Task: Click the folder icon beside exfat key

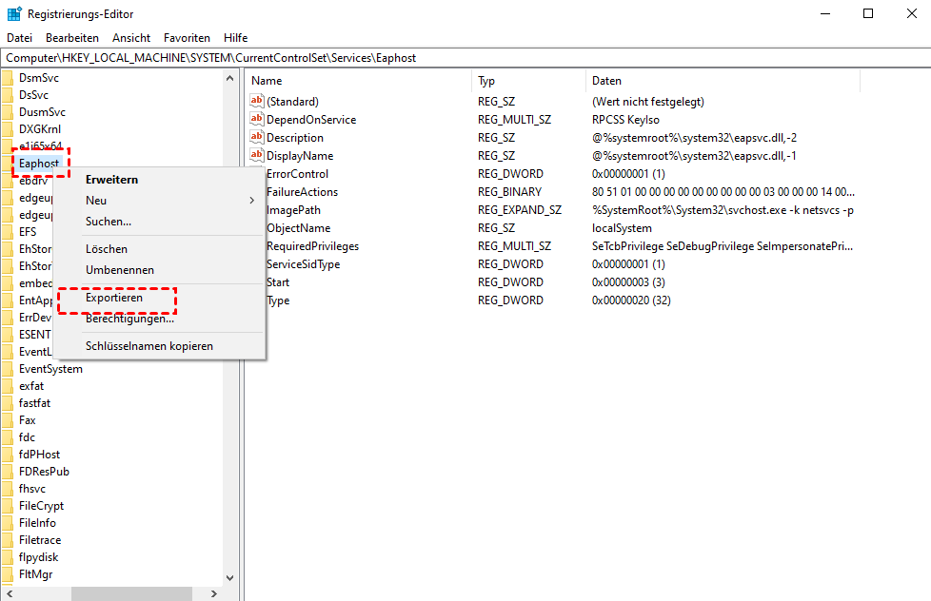Action: point(8,386)
